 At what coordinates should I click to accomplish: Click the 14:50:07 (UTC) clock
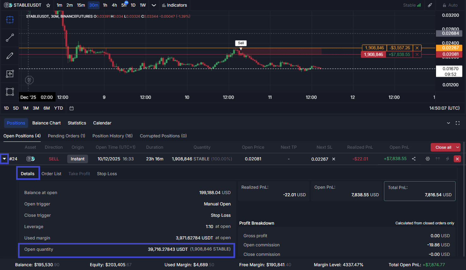point(445,108)
